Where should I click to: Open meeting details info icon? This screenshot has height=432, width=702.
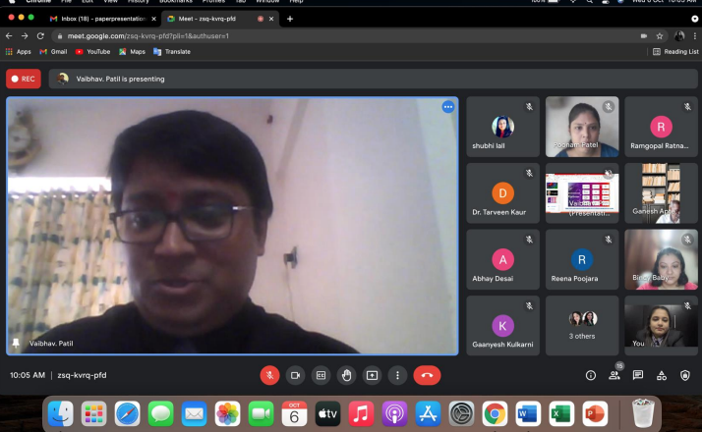click(x=591, y=376)
